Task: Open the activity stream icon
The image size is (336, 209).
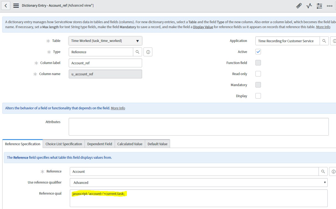Action: pos(309,5)
